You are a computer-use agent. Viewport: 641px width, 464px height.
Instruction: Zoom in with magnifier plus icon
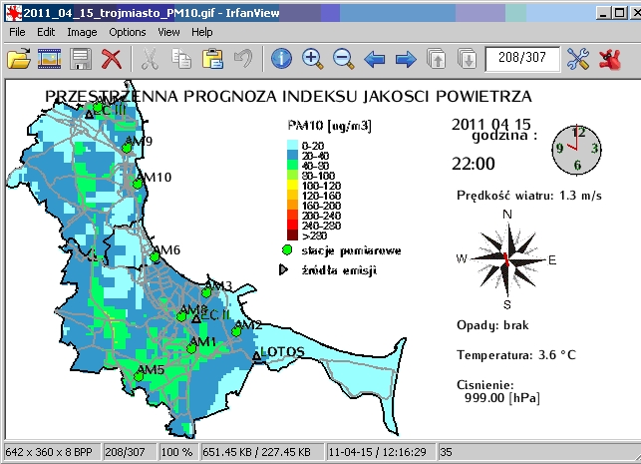tap(313, 59)
